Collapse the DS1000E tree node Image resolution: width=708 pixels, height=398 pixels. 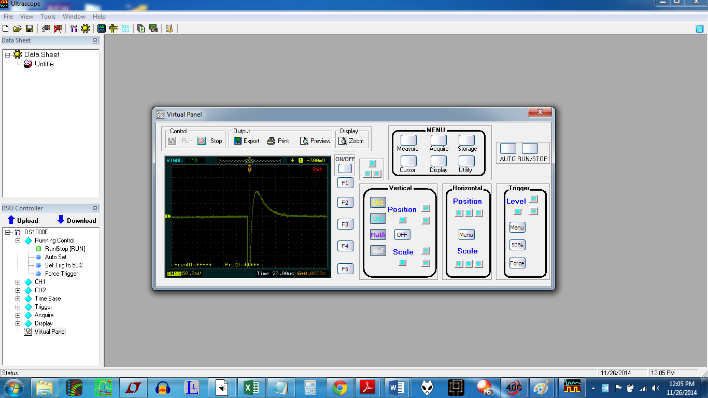pyautogui.click(x=8, y=232)
